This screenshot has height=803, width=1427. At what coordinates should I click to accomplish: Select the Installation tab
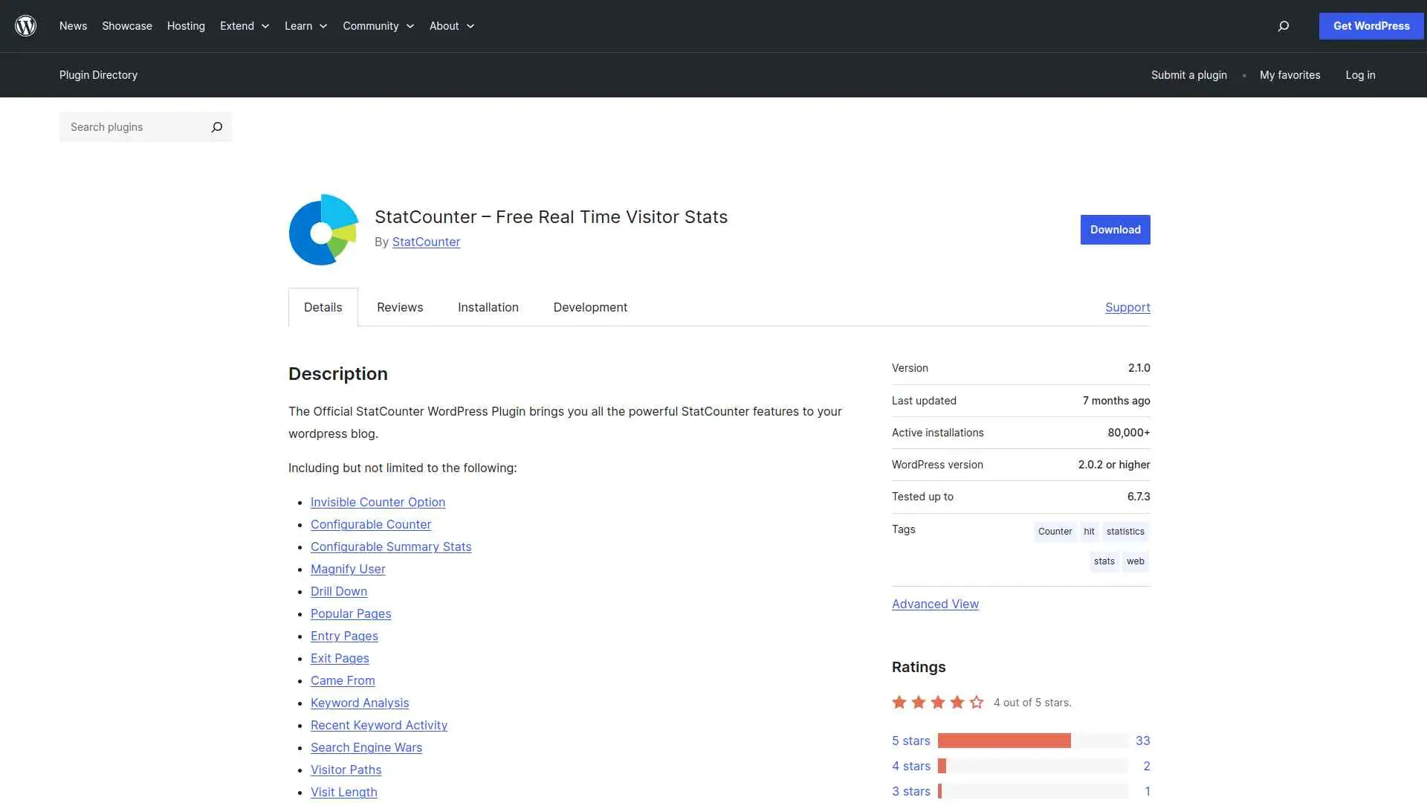488,307
